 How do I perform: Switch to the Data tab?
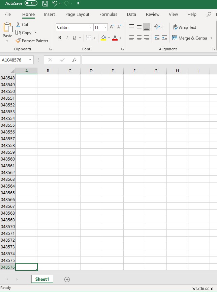tap(131, 14)
